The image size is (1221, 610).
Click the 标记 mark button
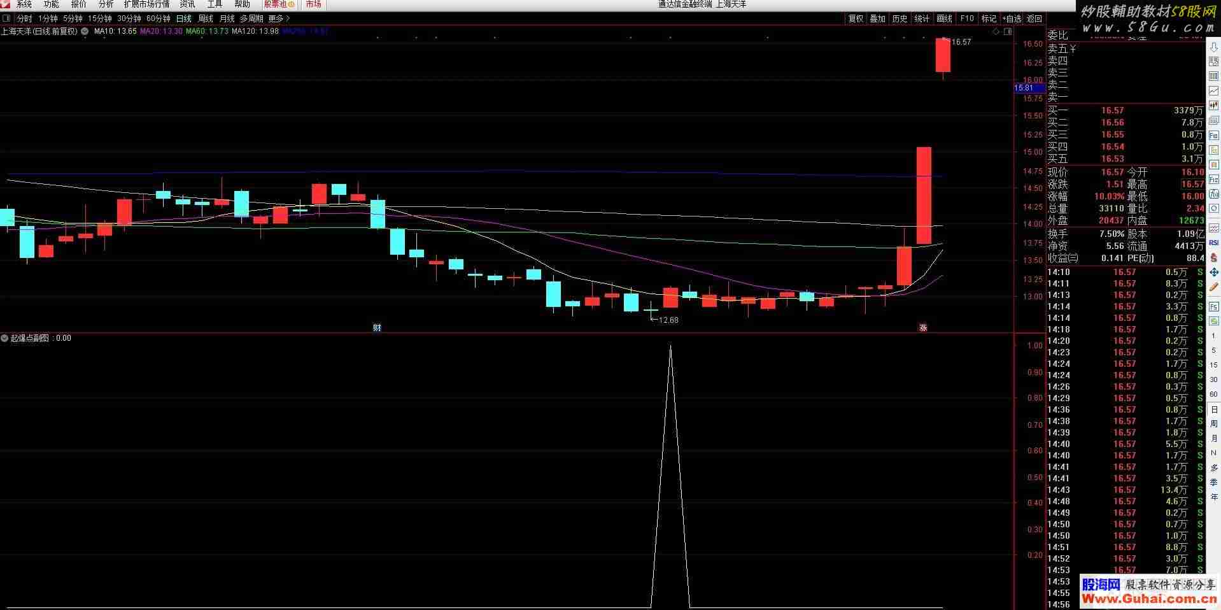pyautogui.click(x=989, y=18)
